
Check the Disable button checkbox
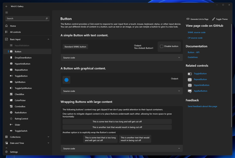coord(161,46)
